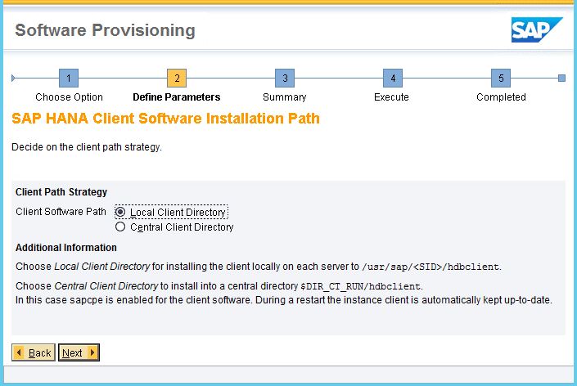
Task: Click the roadmap end square marker
Action: 561,78
